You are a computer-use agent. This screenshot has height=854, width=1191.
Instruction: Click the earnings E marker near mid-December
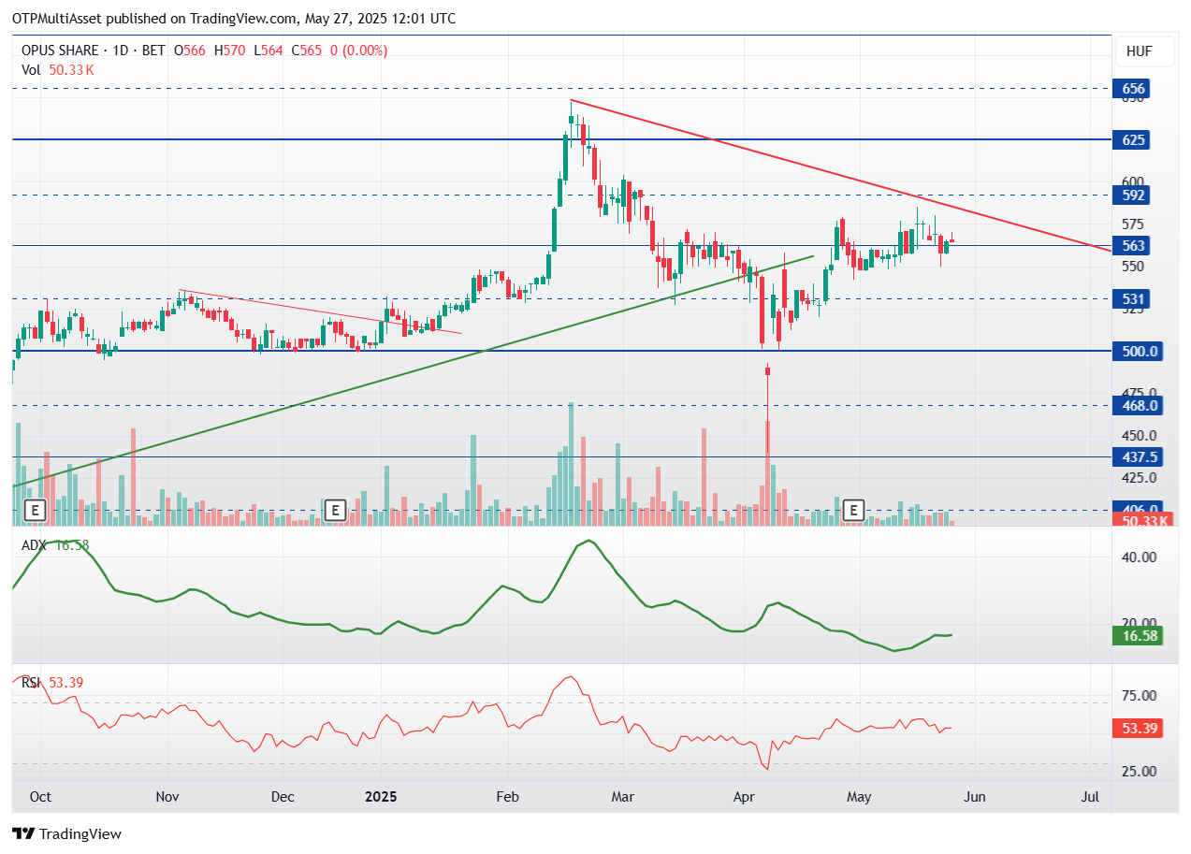(x=336, y=510)
